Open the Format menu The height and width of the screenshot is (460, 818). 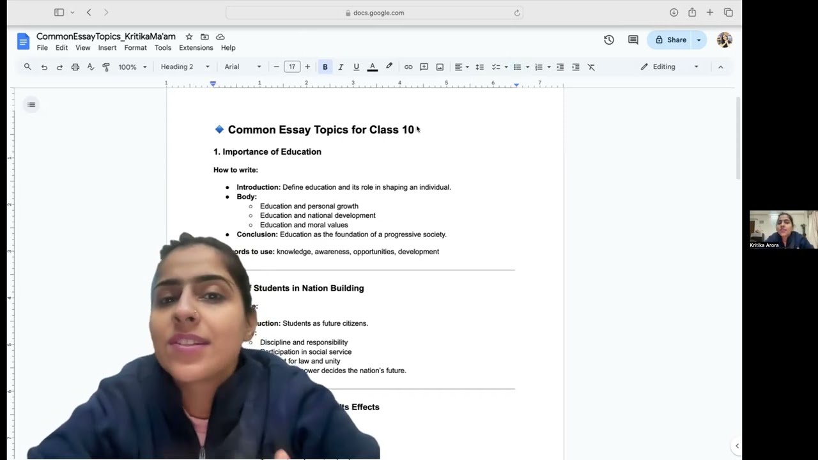135,48
